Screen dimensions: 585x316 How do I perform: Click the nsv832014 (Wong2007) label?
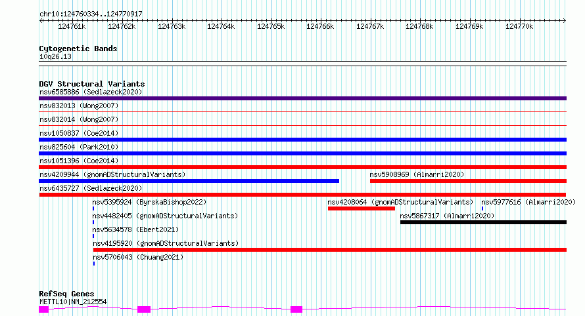[x=79, y=119]
